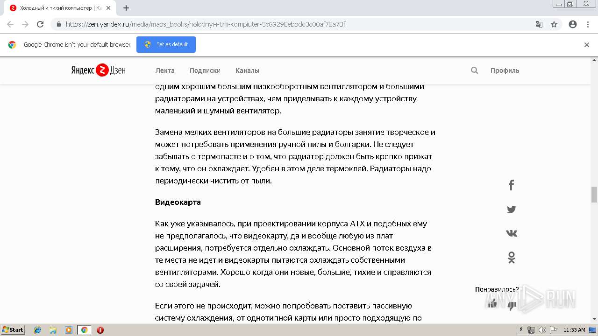
Task: Click the scrollbar down arrow
Action: [594, 319]
